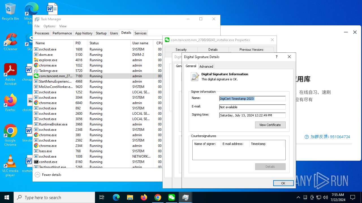Select the explorer.exe process row
Viewport: 362px width, 203px height.
(x=98, y=60)
